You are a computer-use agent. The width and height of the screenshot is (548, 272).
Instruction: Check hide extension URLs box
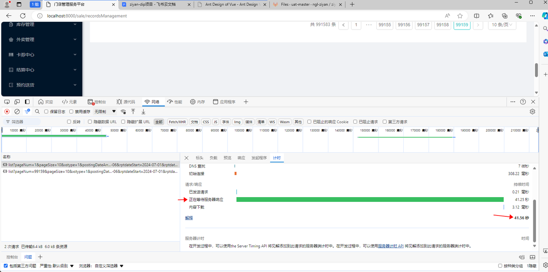[123, 122]
